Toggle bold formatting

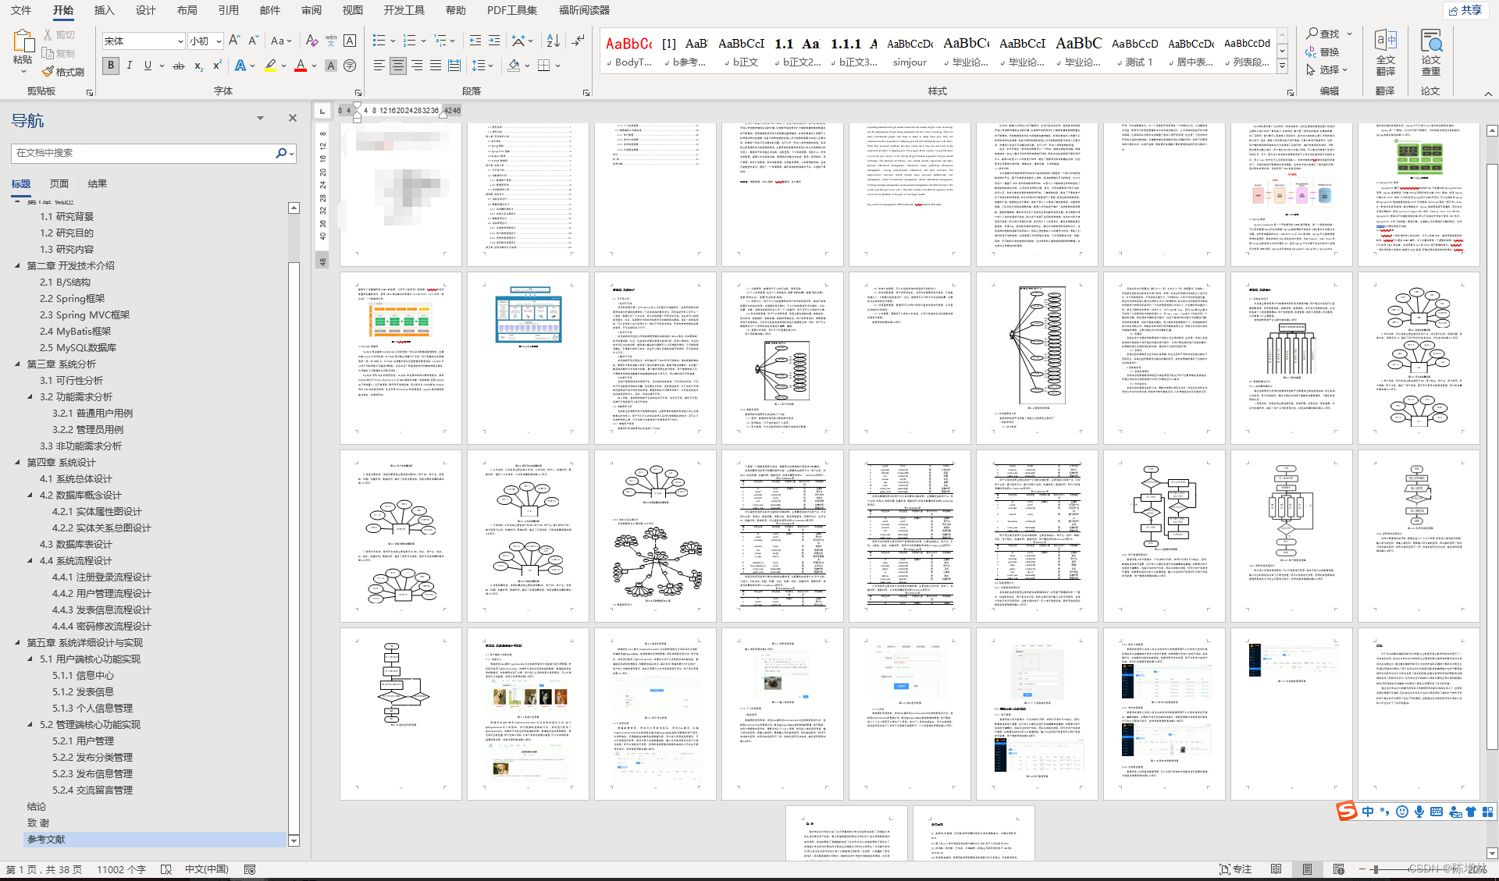click(110, 66)
